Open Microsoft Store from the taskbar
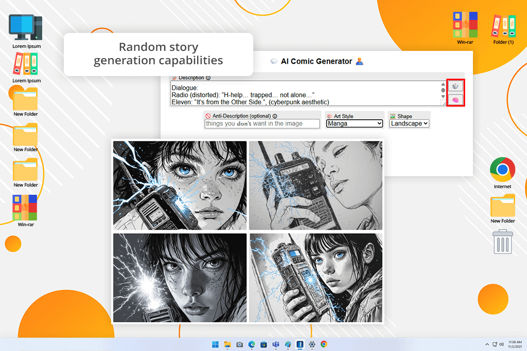This screenshot has height=351, width=527. (264, 344)
